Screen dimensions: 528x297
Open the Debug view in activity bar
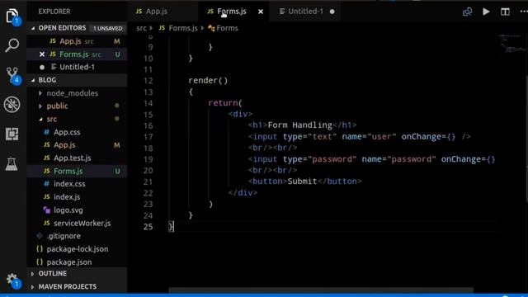pyautogui.click(x=12, y=105)
